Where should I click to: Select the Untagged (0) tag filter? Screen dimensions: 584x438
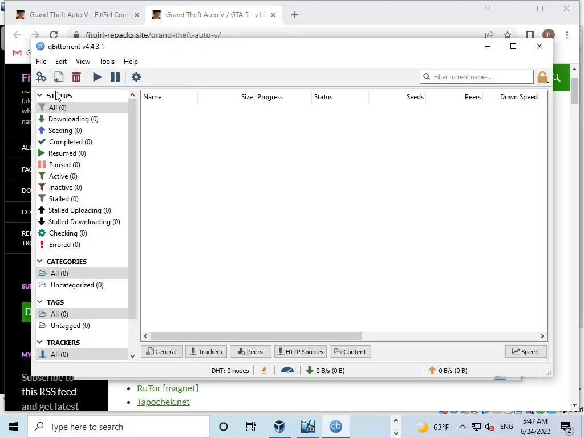point(82,326)
